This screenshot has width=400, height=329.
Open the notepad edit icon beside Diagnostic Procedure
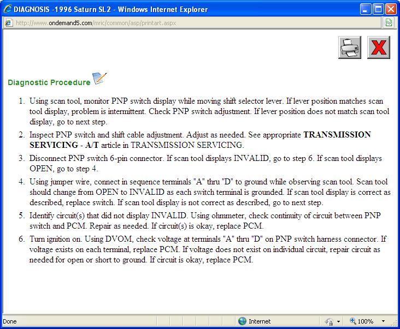(99, 78)
